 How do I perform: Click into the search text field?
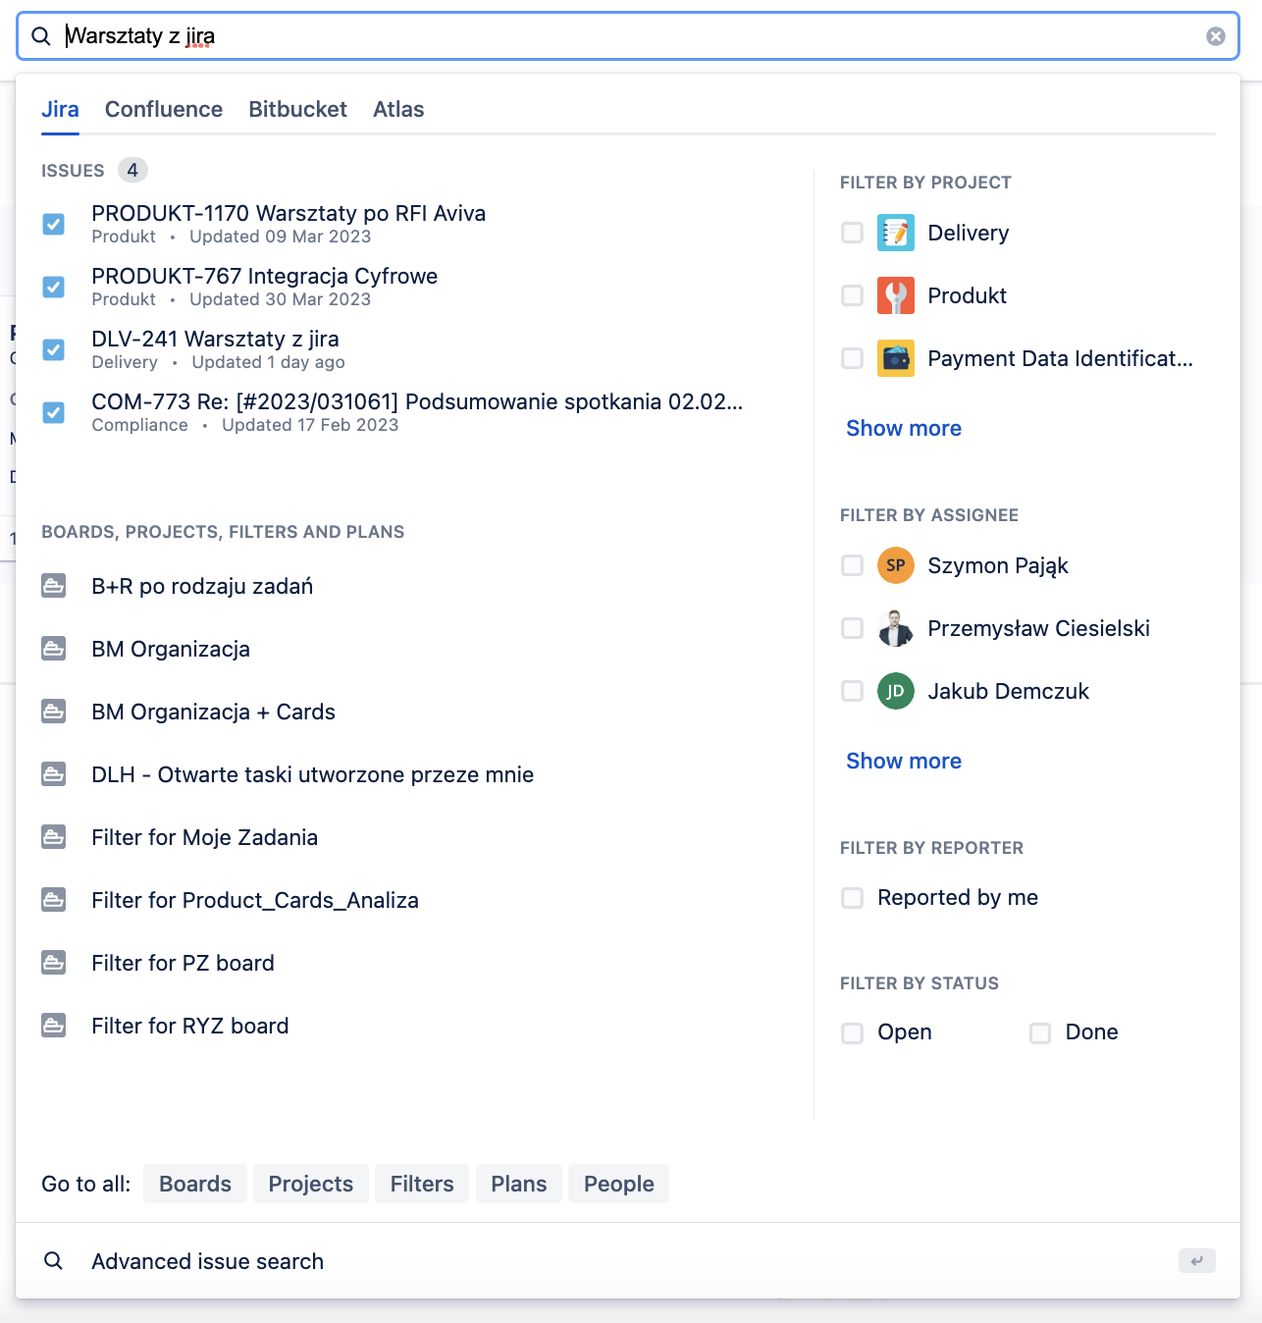point(628,36)
